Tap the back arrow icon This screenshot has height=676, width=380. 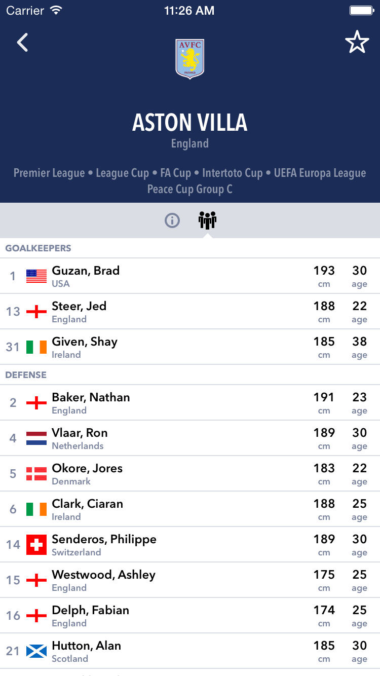click(x=23, y=43)
